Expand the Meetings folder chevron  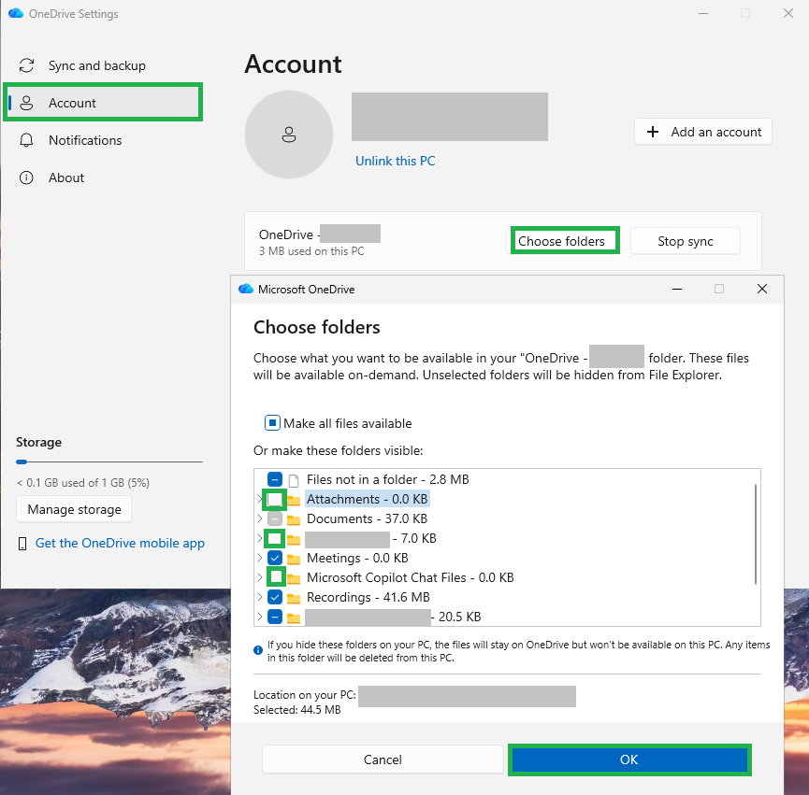(x=260, y=558)
